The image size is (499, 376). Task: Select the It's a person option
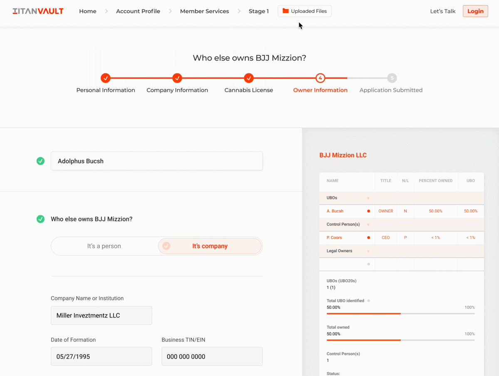pyautogui.click(x=104, y=246)
